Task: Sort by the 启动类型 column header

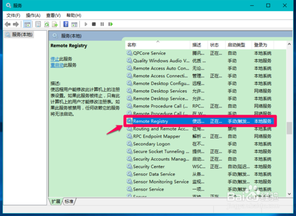Action: (239, 45)
